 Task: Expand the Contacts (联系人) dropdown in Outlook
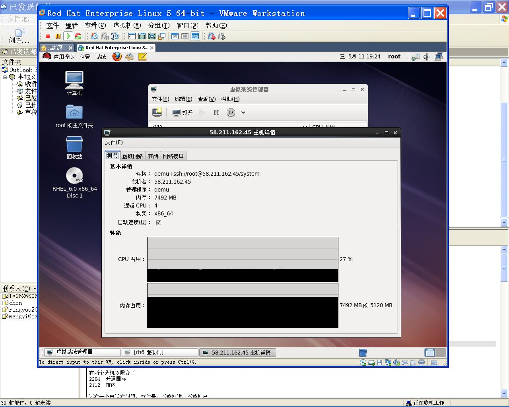[x=35, y=289]
